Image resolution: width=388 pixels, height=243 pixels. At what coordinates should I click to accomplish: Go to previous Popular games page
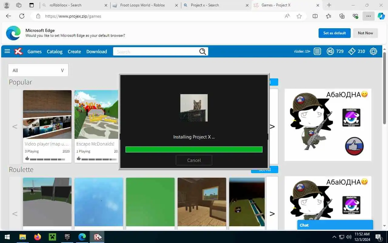[x=15, y=126]
